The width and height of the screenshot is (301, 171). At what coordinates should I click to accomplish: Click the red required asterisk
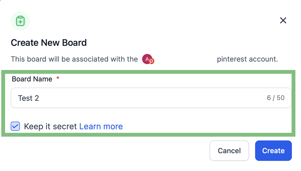coord(58,78)
